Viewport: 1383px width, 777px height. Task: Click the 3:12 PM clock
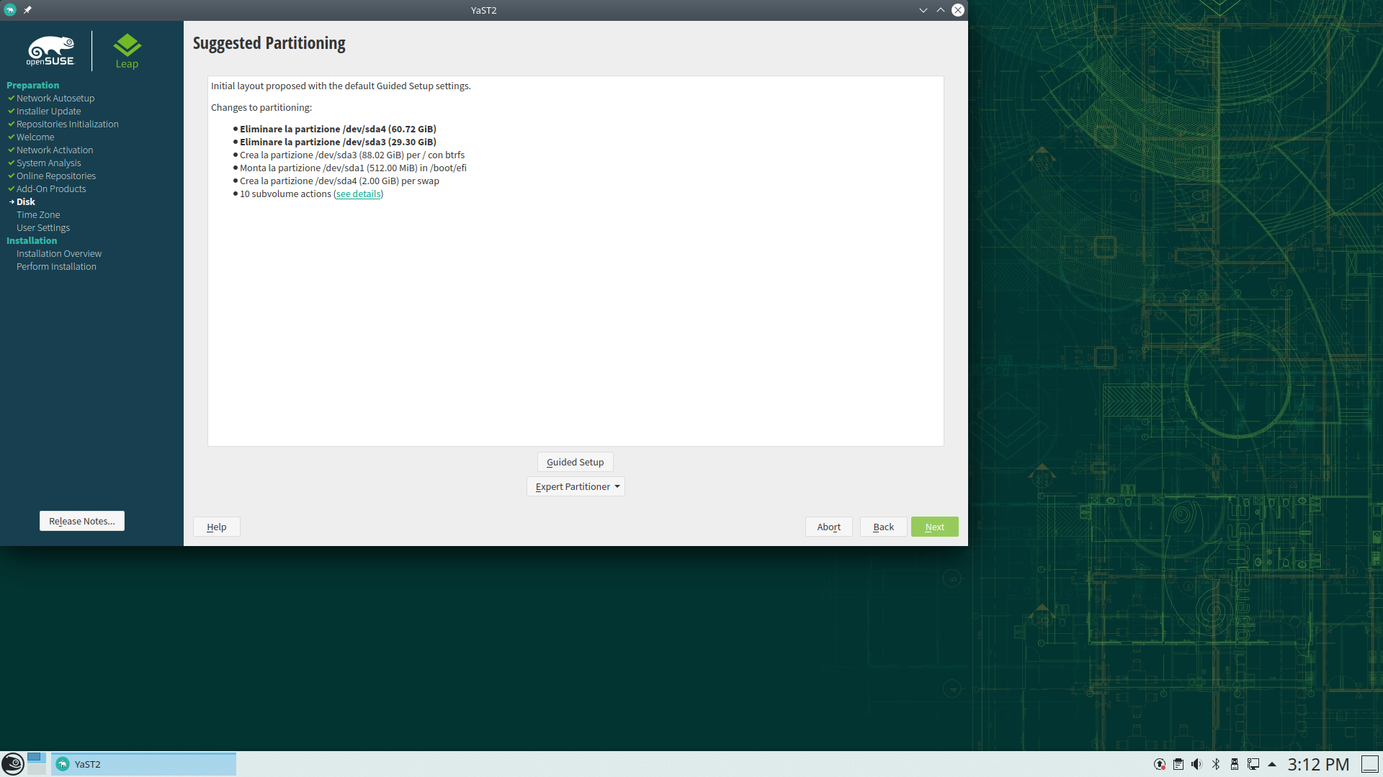click(1317, 764)
